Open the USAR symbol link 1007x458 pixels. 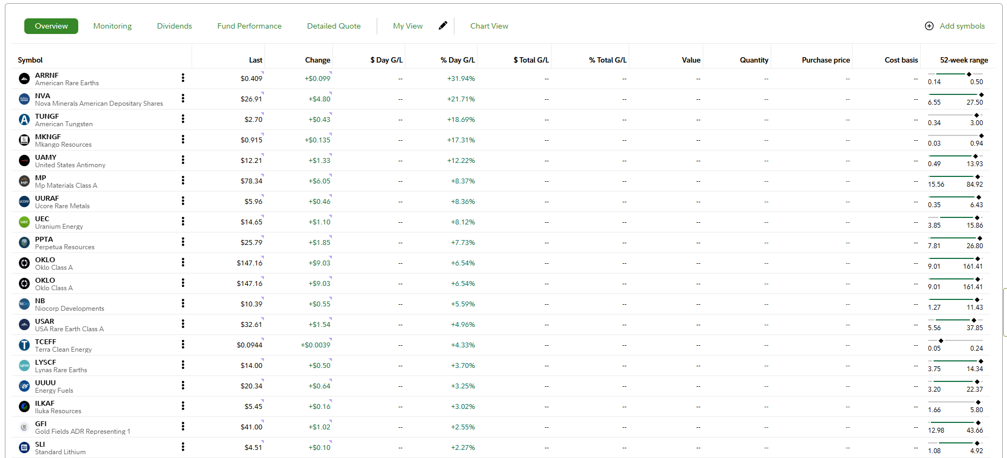pos(45,321)
